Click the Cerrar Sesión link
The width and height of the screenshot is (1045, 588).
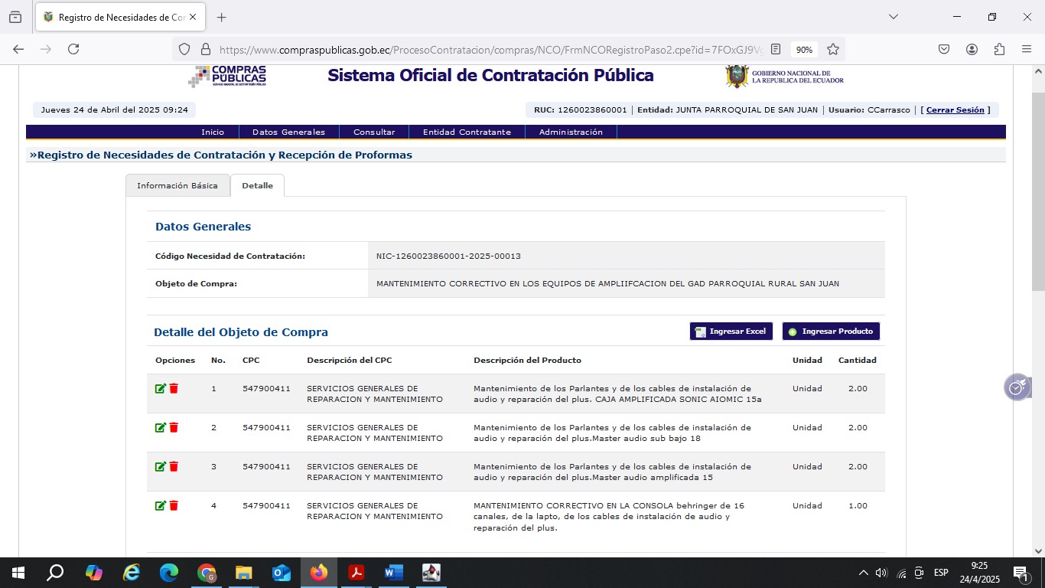[955, 110]
